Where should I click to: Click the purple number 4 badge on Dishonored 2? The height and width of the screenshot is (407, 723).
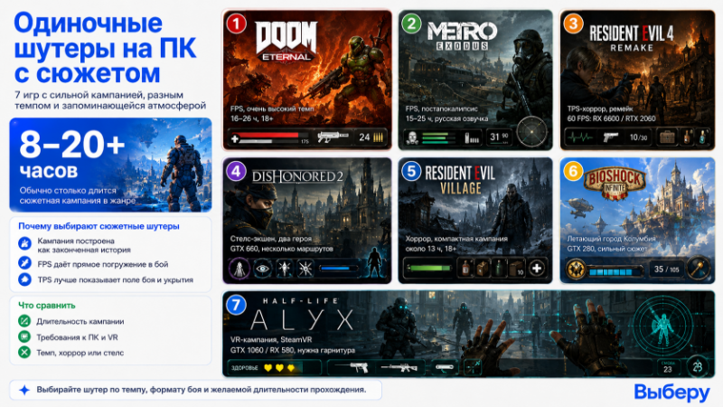point(236,171)
